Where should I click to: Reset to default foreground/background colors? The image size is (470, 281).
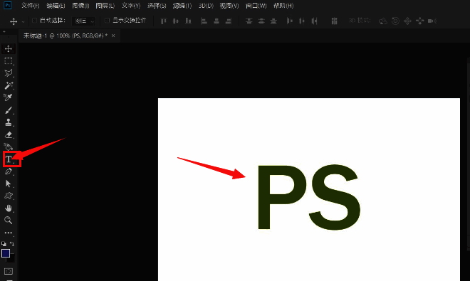[4, 244]
